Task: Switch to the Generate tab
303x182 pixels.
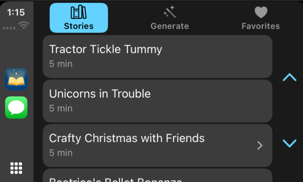Action: (170, 18)
